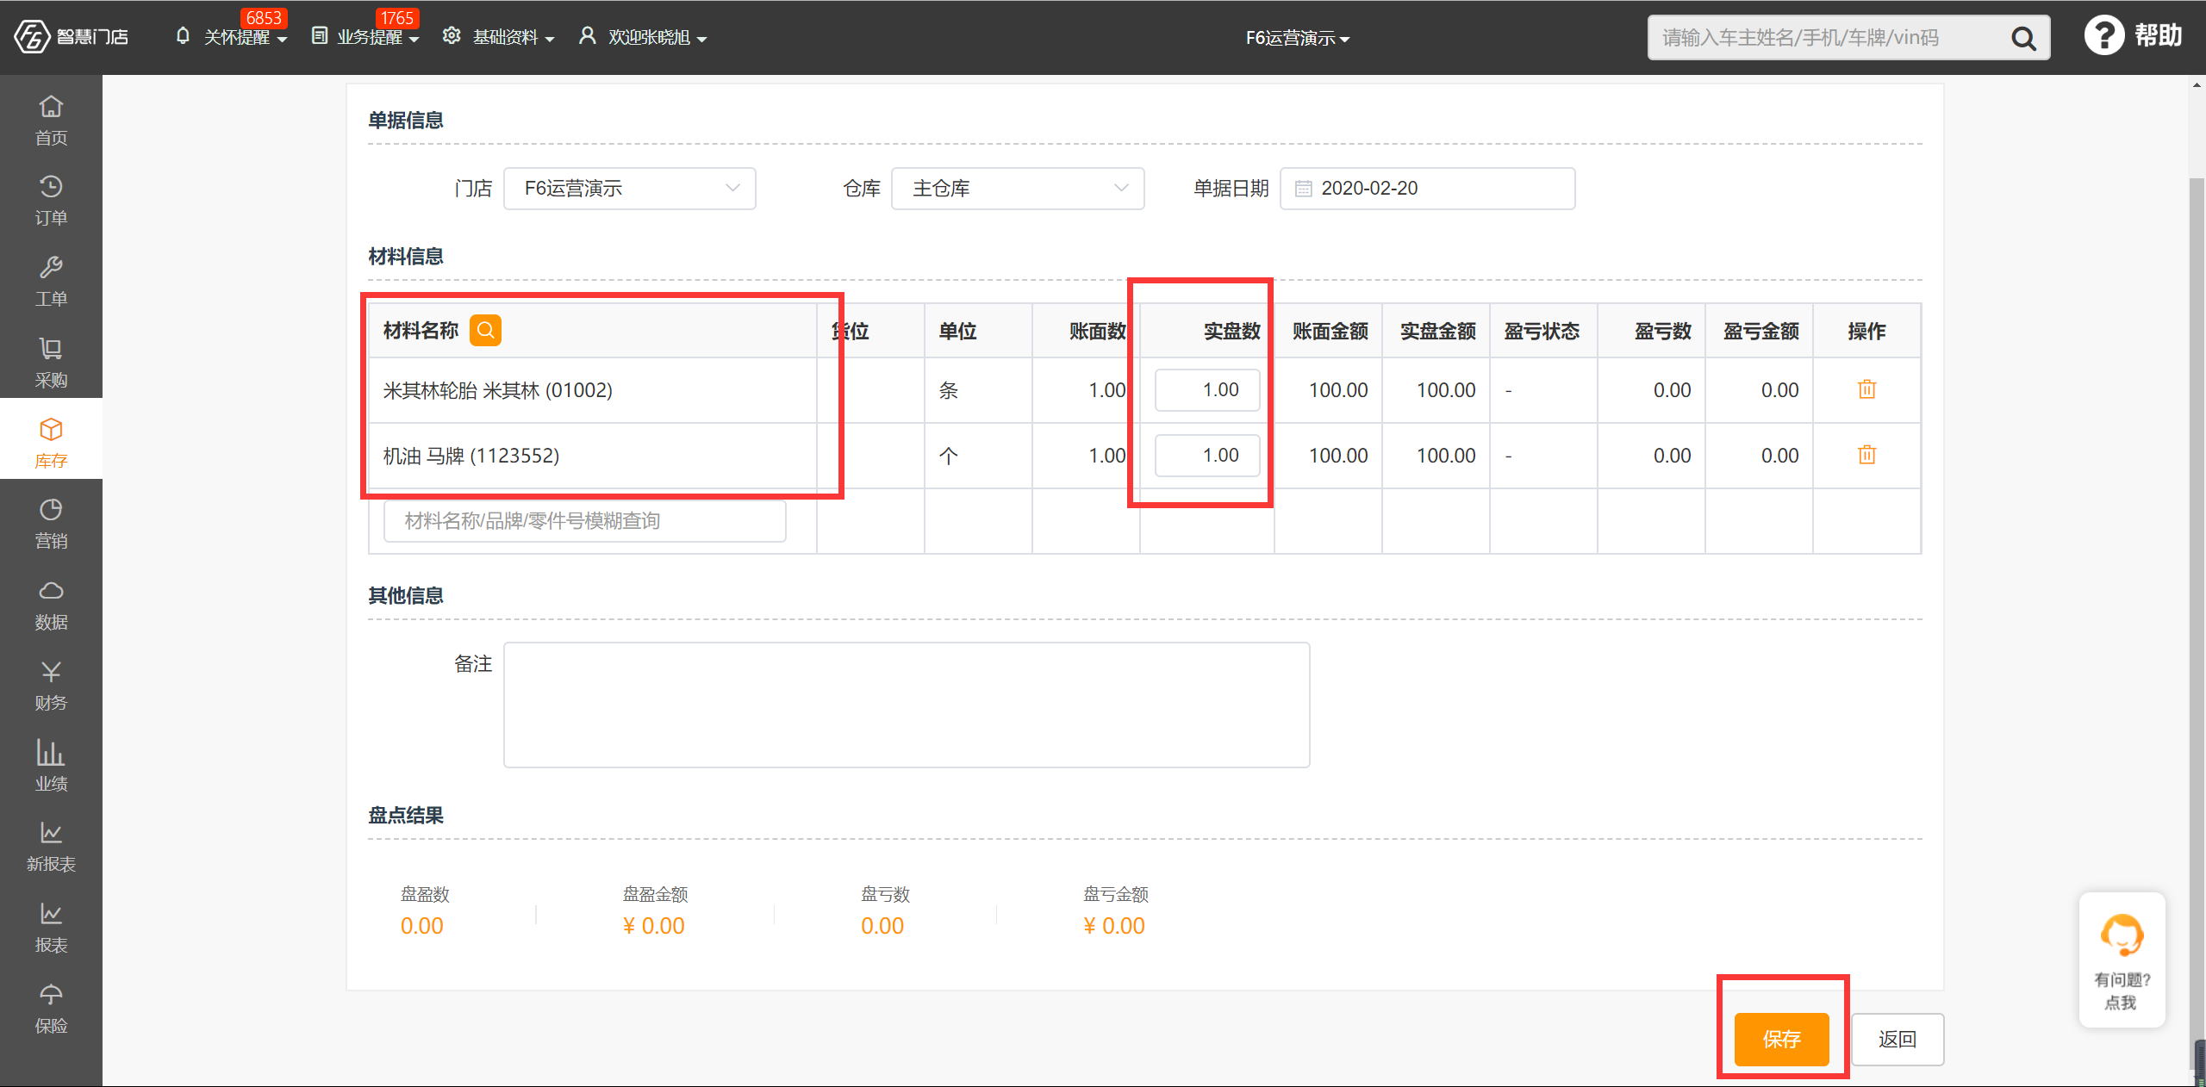Image resolution: width=2206 pixels, height=1087 pixels.
Task: Delete the 机油 马牌 row with trash icon
Action: pyautogui.click(x=1866, y=455)
